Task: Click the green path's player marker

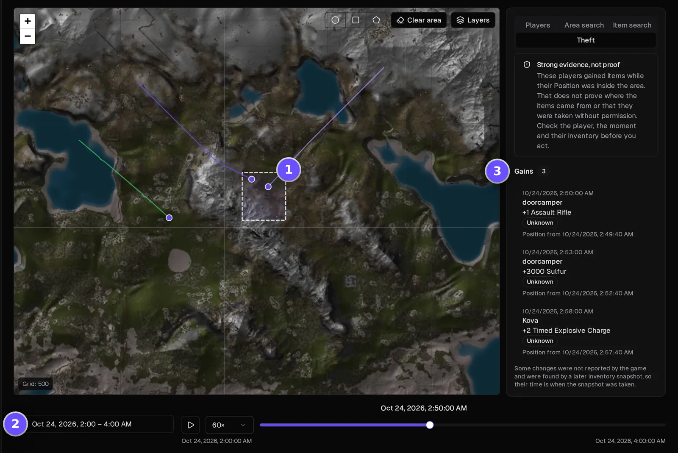Action: click(169, 218)
